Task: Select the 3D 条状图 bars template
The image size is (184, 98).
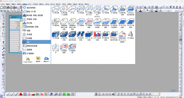Action: coord(56,35)
